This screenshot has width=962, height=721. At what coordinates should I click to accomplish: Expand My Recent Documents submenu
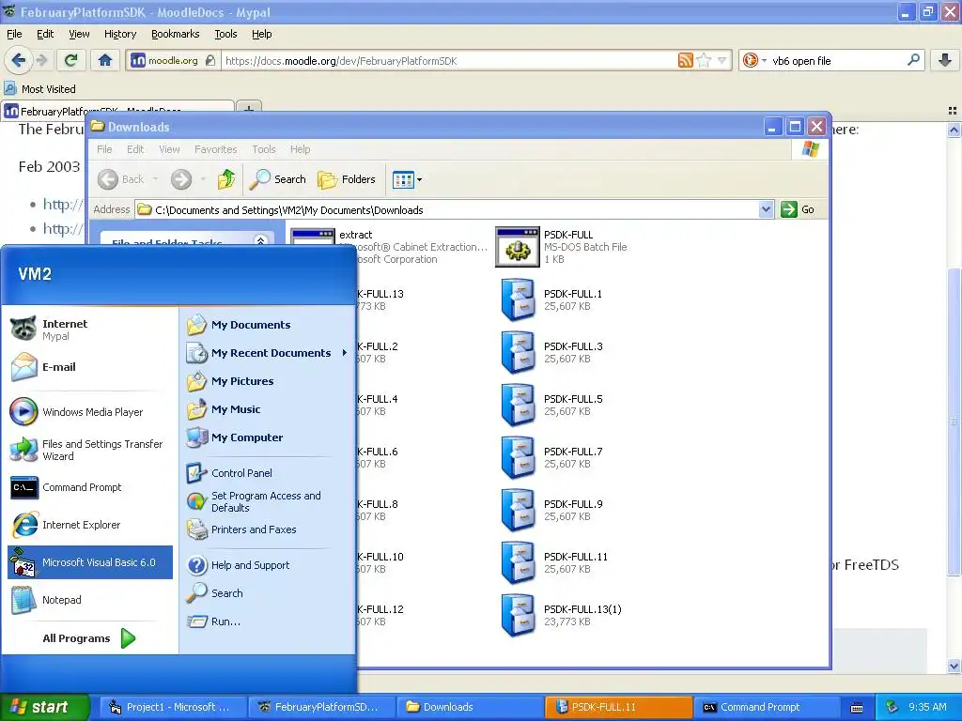[268, 353]
